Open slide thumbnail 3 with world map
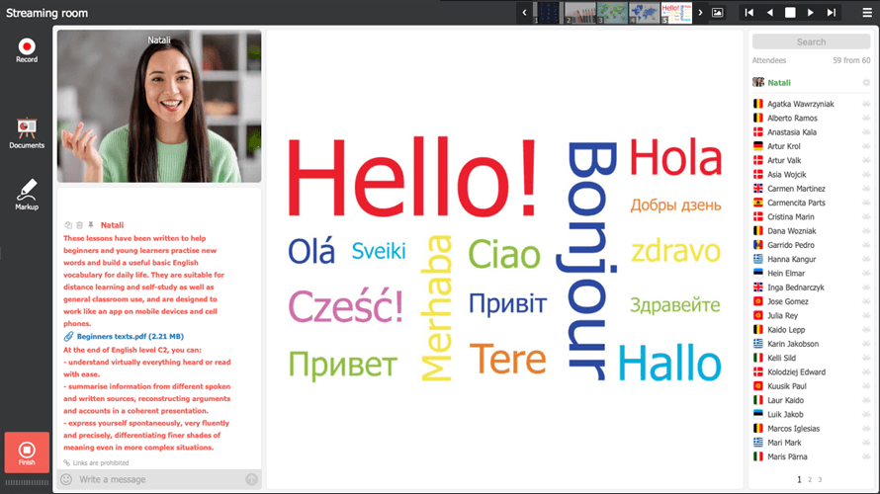 (612, 12)
